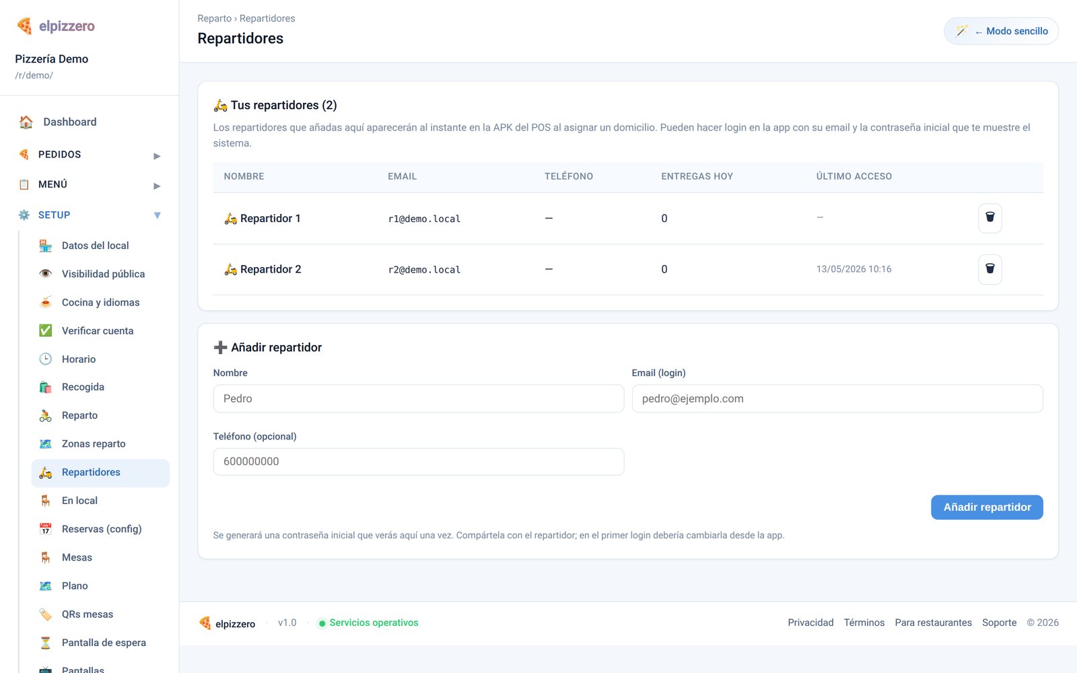Click the footer elpizzero brand link

[x=227, y=623]
